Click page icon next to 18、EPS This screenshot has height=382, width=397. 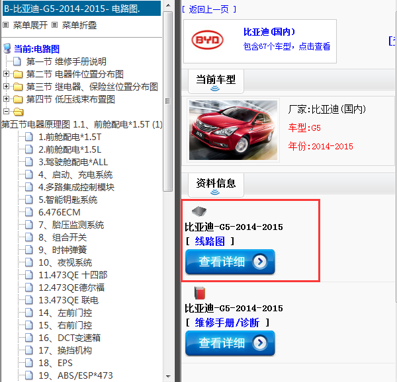29,363
